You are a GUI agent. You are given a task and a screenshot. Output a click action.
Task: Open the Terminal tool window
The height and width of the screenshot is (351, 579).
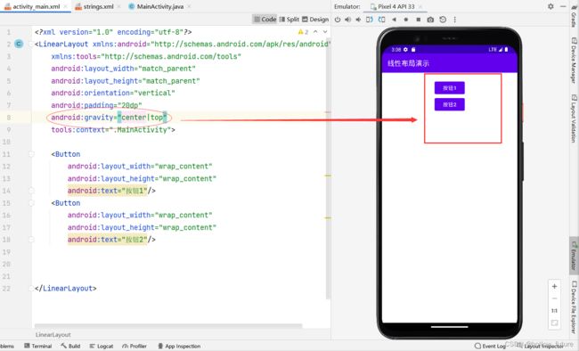tap(37, 347)
